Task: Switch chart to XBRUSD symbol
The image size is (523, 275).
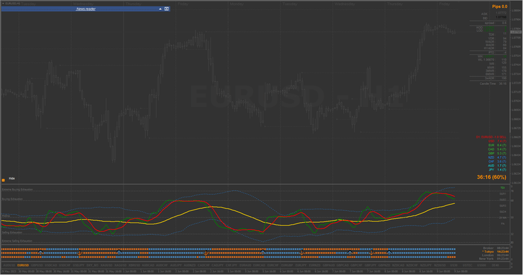Action: 134,265
